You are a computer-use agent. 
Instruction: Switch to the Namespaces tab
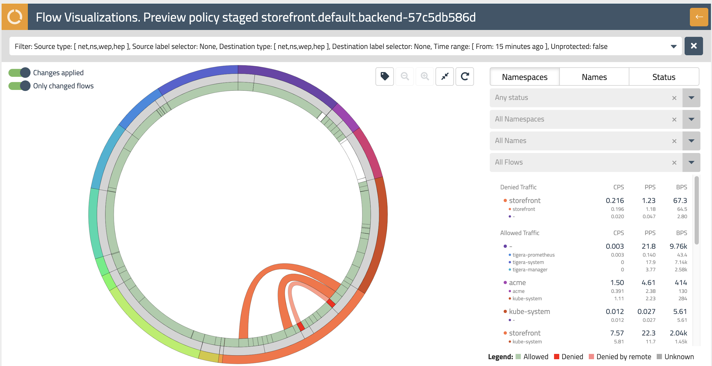point(525,77)
